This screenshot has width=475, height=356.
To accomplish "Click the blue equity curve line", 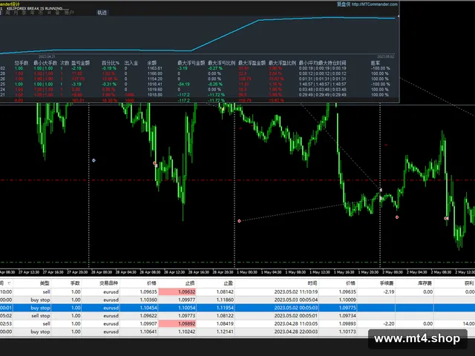I will coord(224,36).
